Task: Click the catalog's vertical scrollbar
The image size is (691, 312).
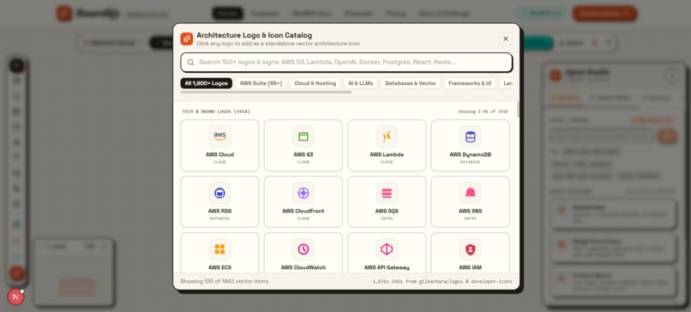Action: [x=518, y=109]
